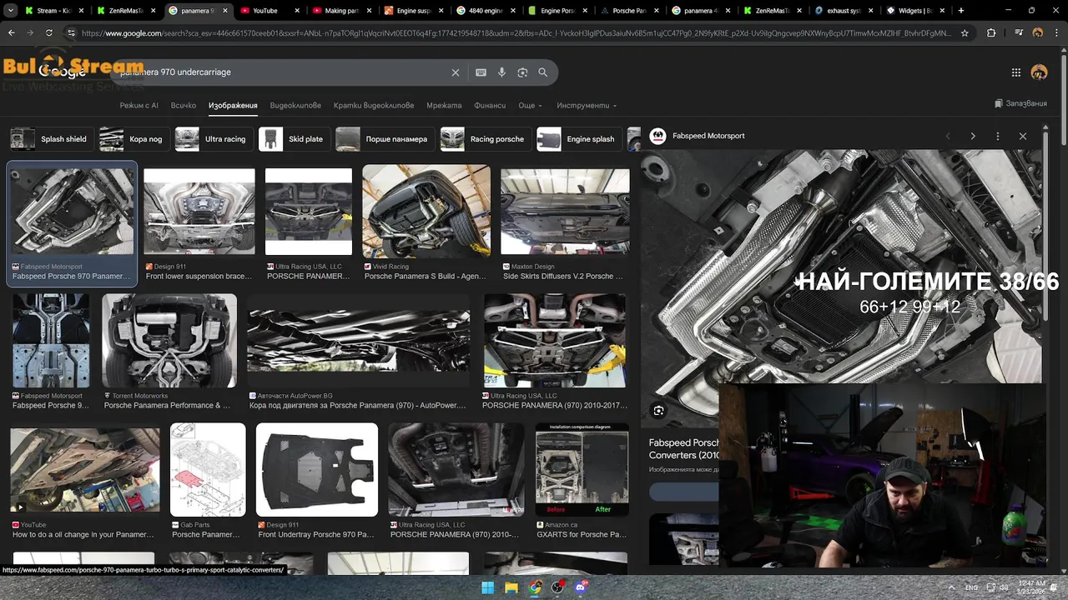Open YouTube oil change Panamera video result
Viewport: 1068px width, 600px height.
click(84, 470)
